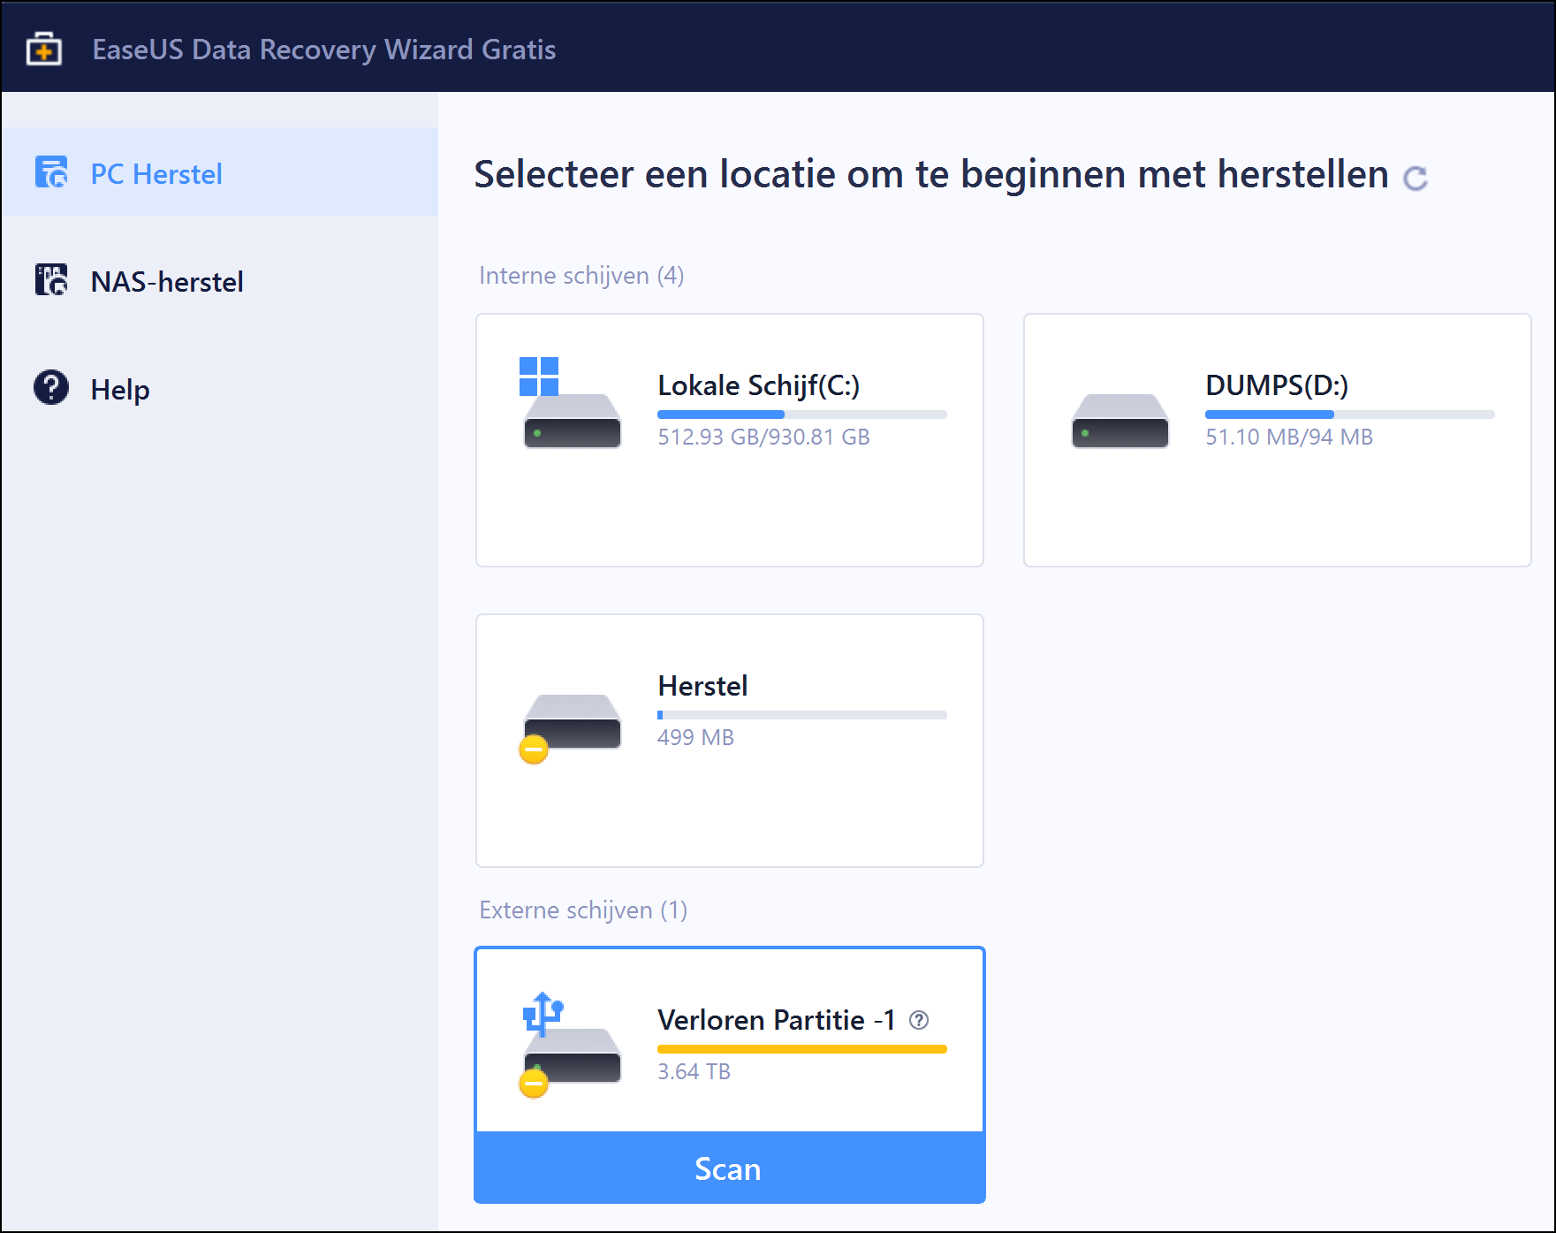Select the DUMPS(D:) drive card
The width and height of the screenshot is (1556, 1233).
(x=1277, y=440)
